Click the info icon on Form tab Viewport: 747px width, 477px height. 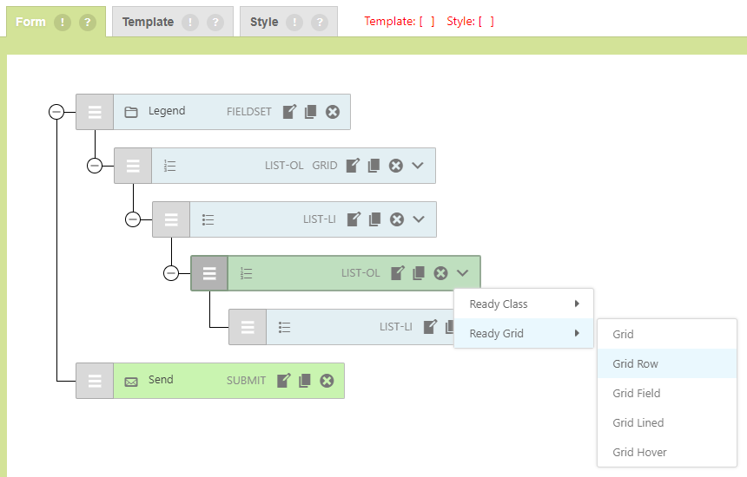(63, 23)
